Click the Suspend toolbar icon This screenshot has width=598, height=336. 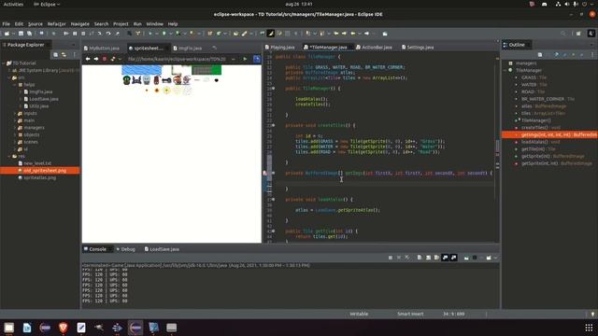[x=75, y=34]
